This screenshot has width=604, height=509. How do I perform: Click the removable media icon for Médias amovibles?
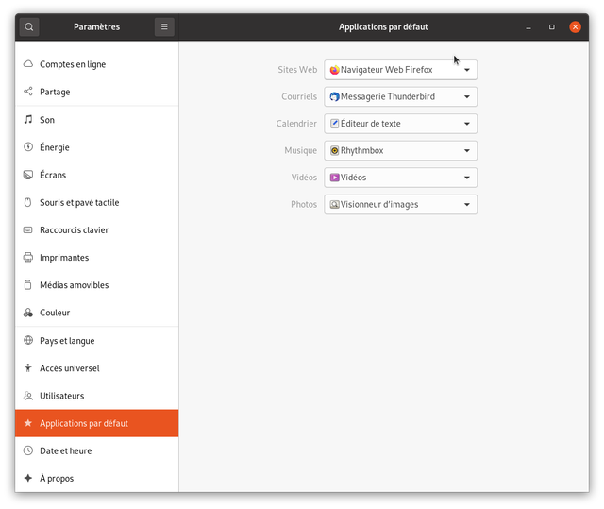pos(28,285)
